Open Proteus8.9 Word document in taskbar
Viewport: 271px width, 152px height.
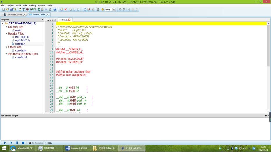coord(77,148)
